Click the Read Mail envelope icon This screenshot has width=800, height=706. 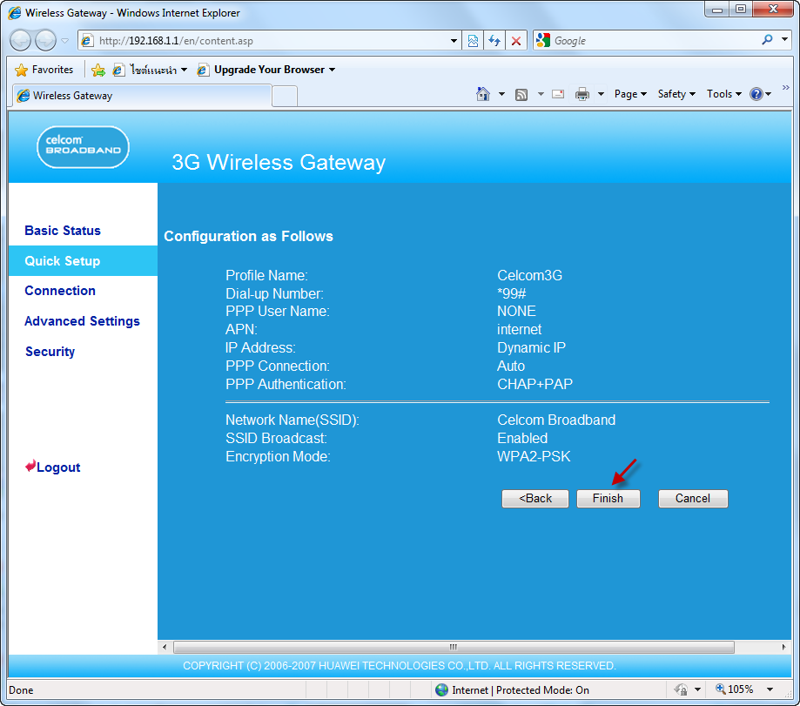click(x=558, y=94)
